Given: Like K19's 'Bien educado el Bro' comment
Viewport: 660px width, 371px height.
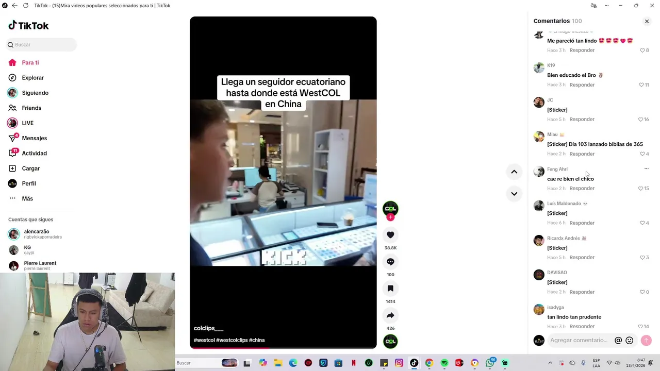Looking at the screenshot, I should pyautogui.click(x=641, y=85).
